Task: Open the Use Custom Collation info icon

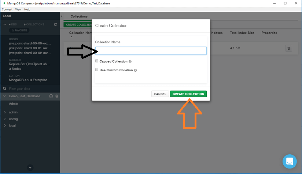Action: (x=135, y=70)
